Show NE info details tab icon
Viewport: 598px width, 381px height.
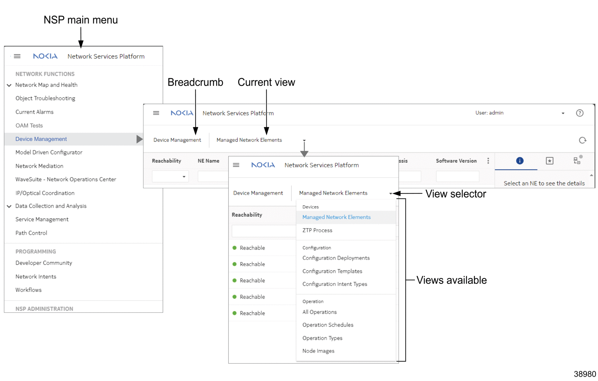[x=520, y=161]
